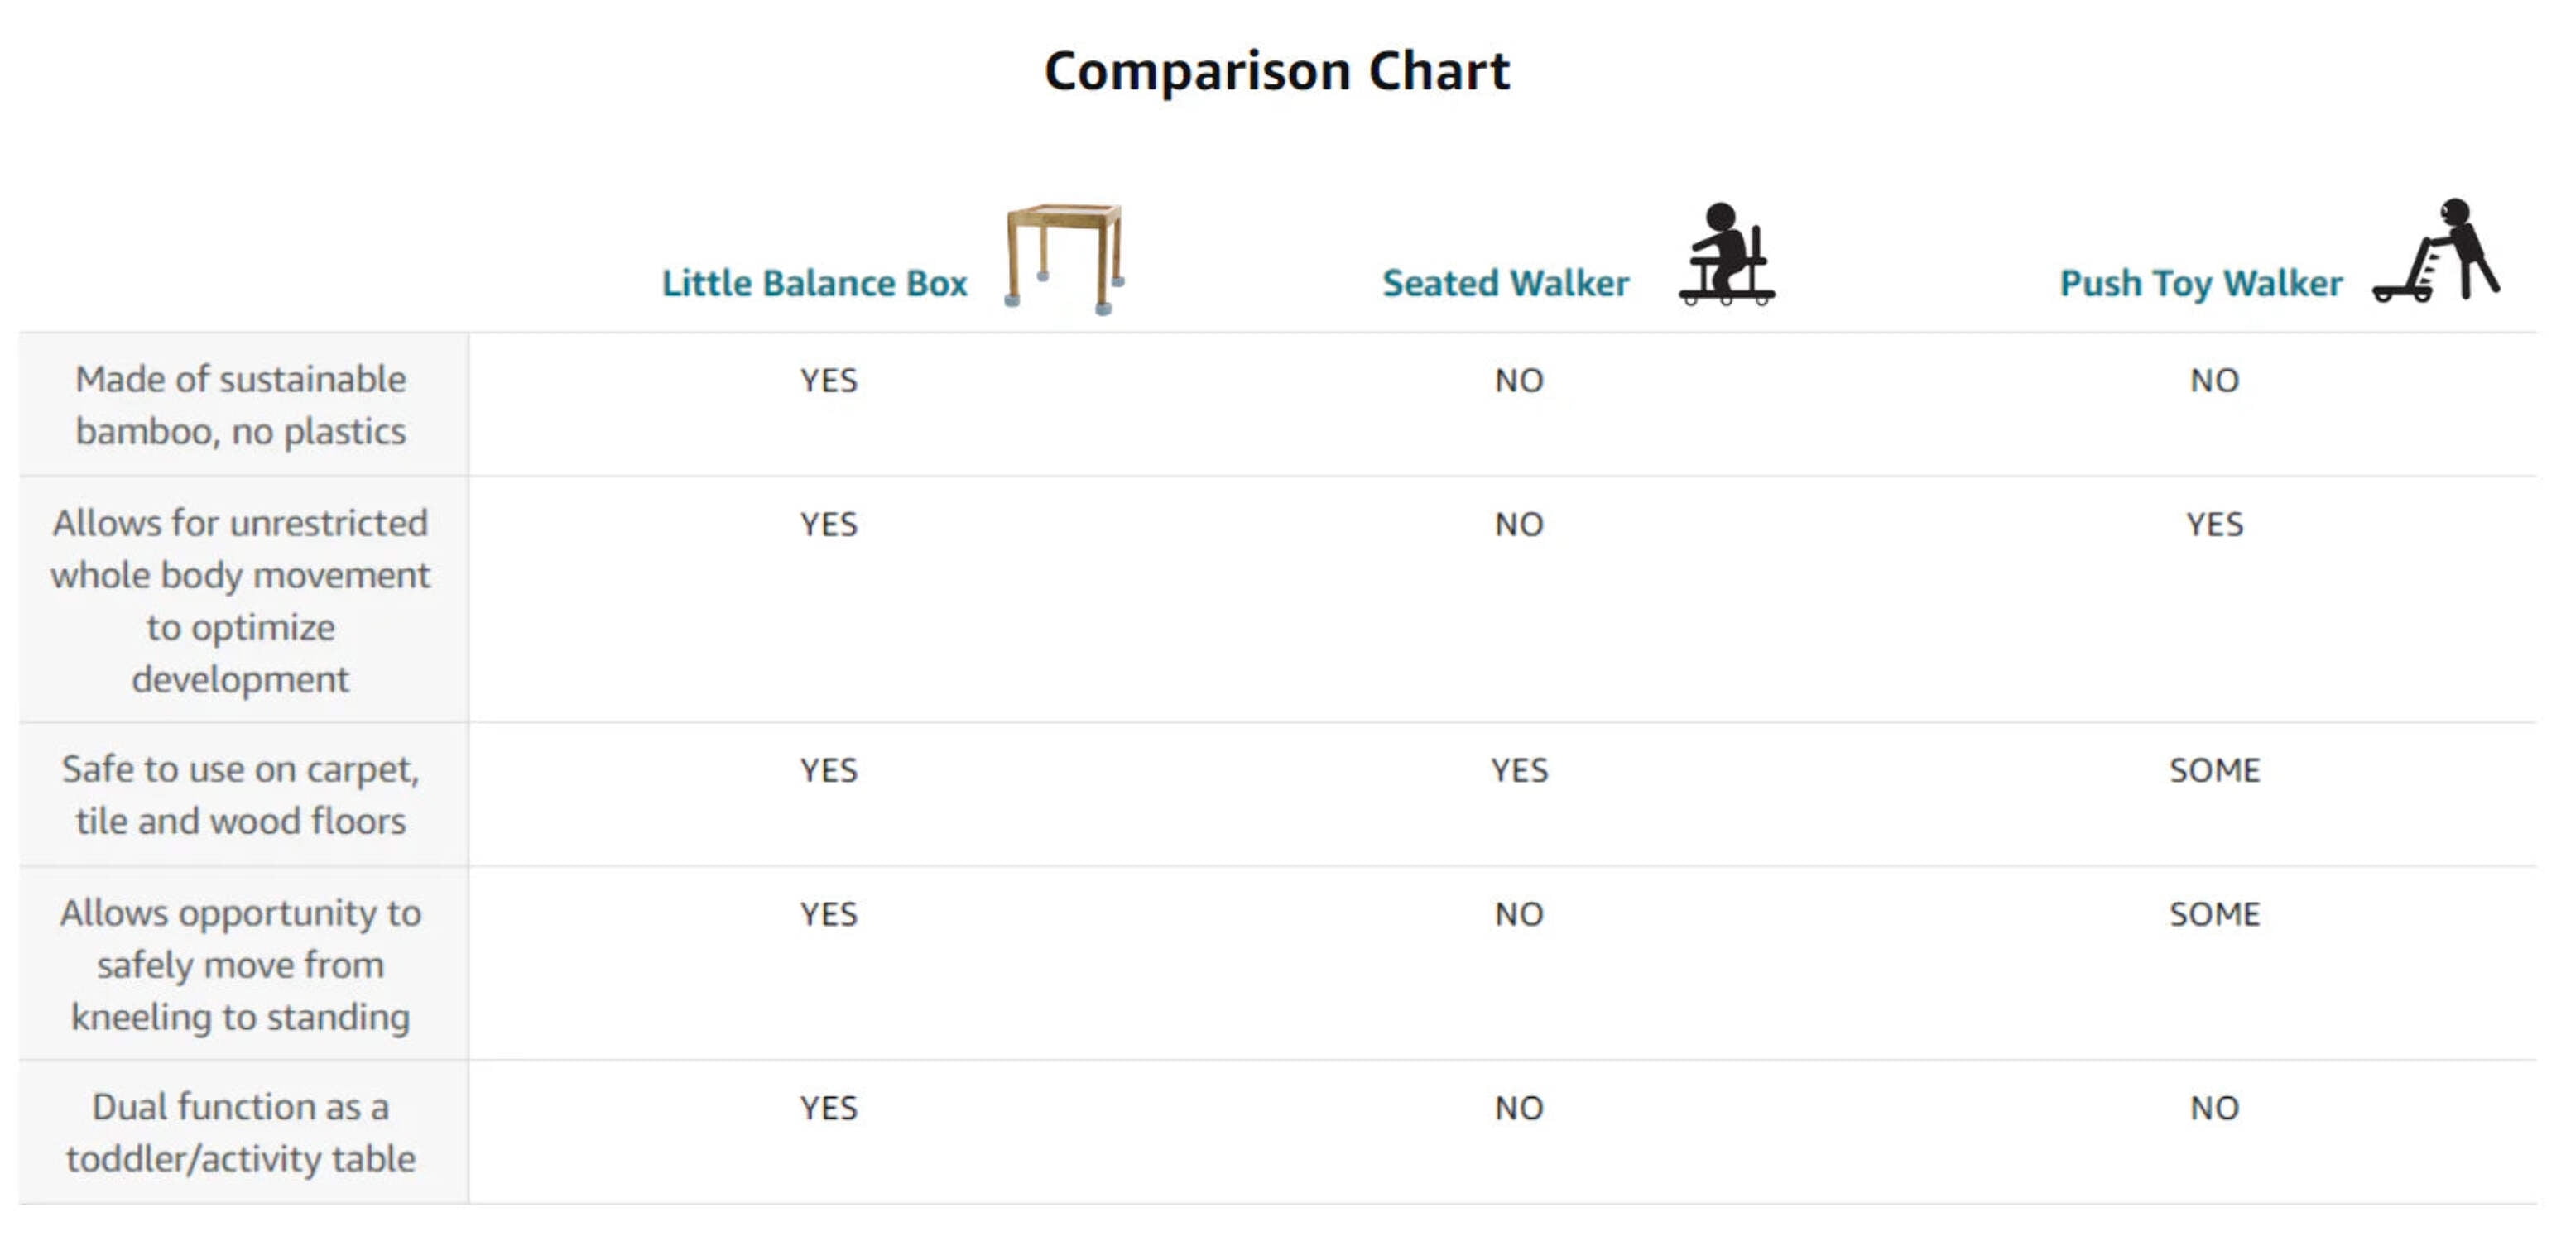
Task: Click Push Toy Walker's SOME for floor safety
Action: (x=2214, y=771)
